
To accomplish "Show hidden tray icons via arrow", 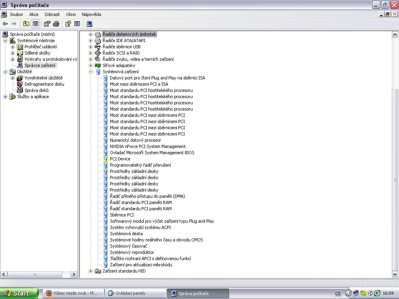I will [348, 294].
